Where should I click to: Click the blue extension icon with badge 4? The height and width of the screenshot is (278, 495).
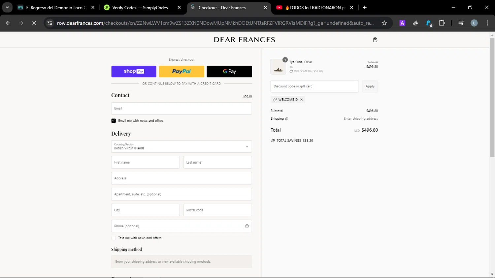click(x=429, y=23)
